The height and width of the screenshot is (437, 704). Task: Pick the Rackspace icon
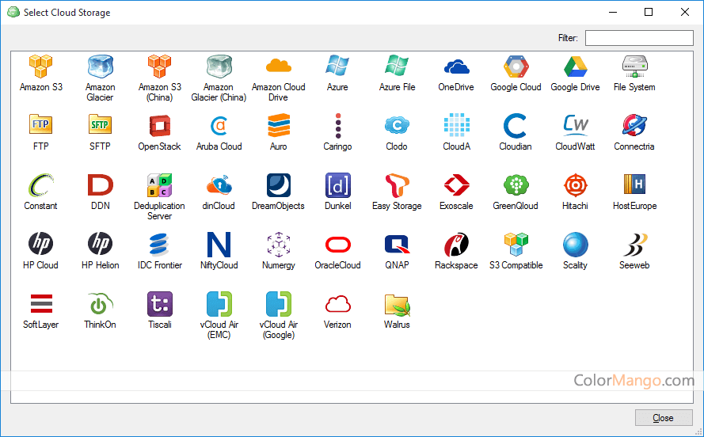tap(456, 245)
